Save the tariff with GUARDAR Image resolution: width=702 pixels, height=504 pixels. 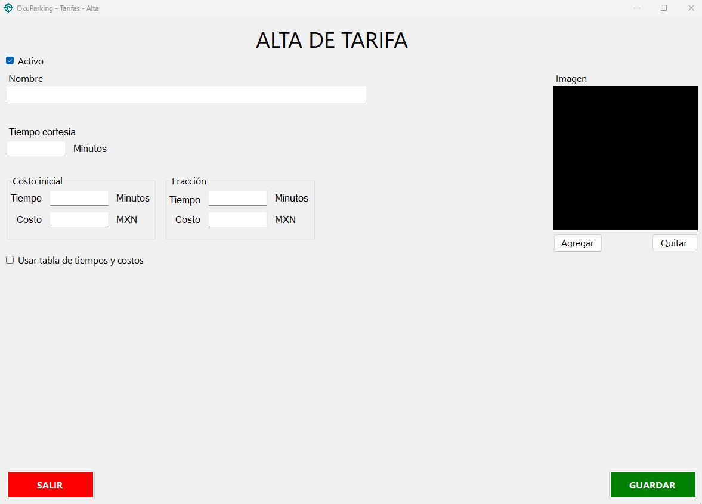pos(652,485)
